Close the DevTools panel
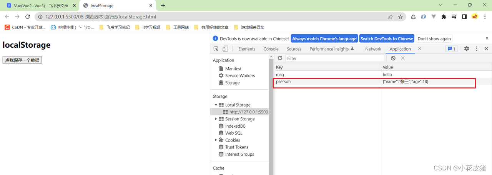 (486, 49)
